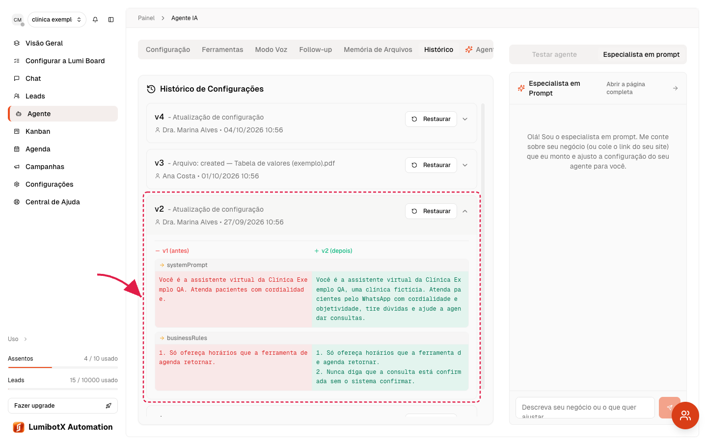The height and width of the screenshot is (441, 707).
Task: Open the Follow-up tab
Action: point(316,49)
